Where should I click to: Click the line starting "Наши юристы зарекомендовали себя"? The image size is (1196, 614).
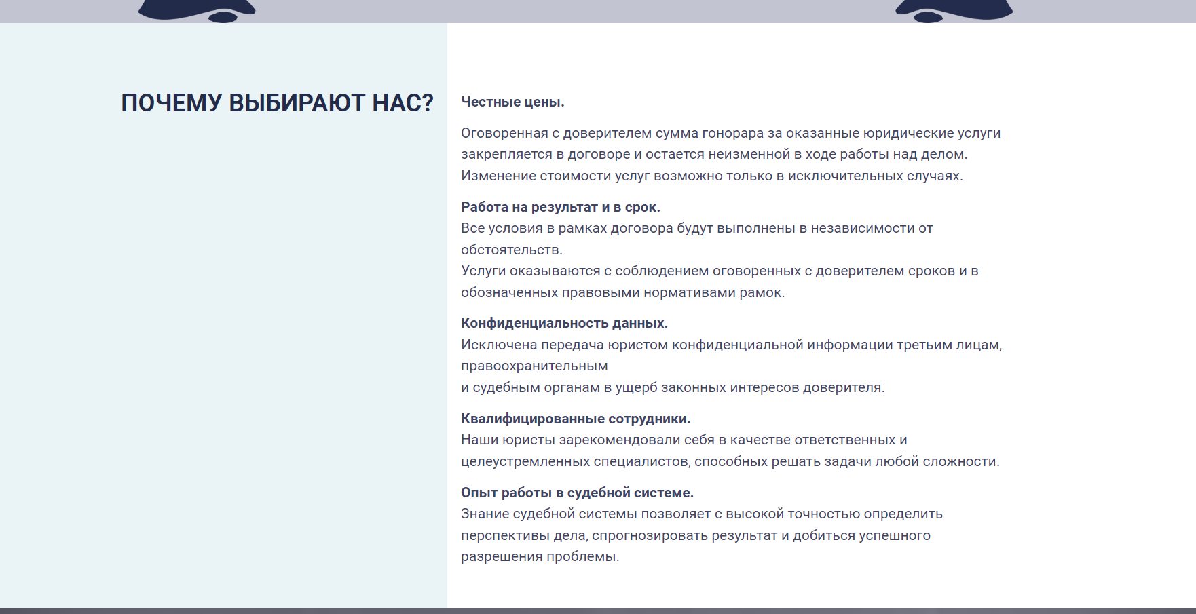(684, 440)
